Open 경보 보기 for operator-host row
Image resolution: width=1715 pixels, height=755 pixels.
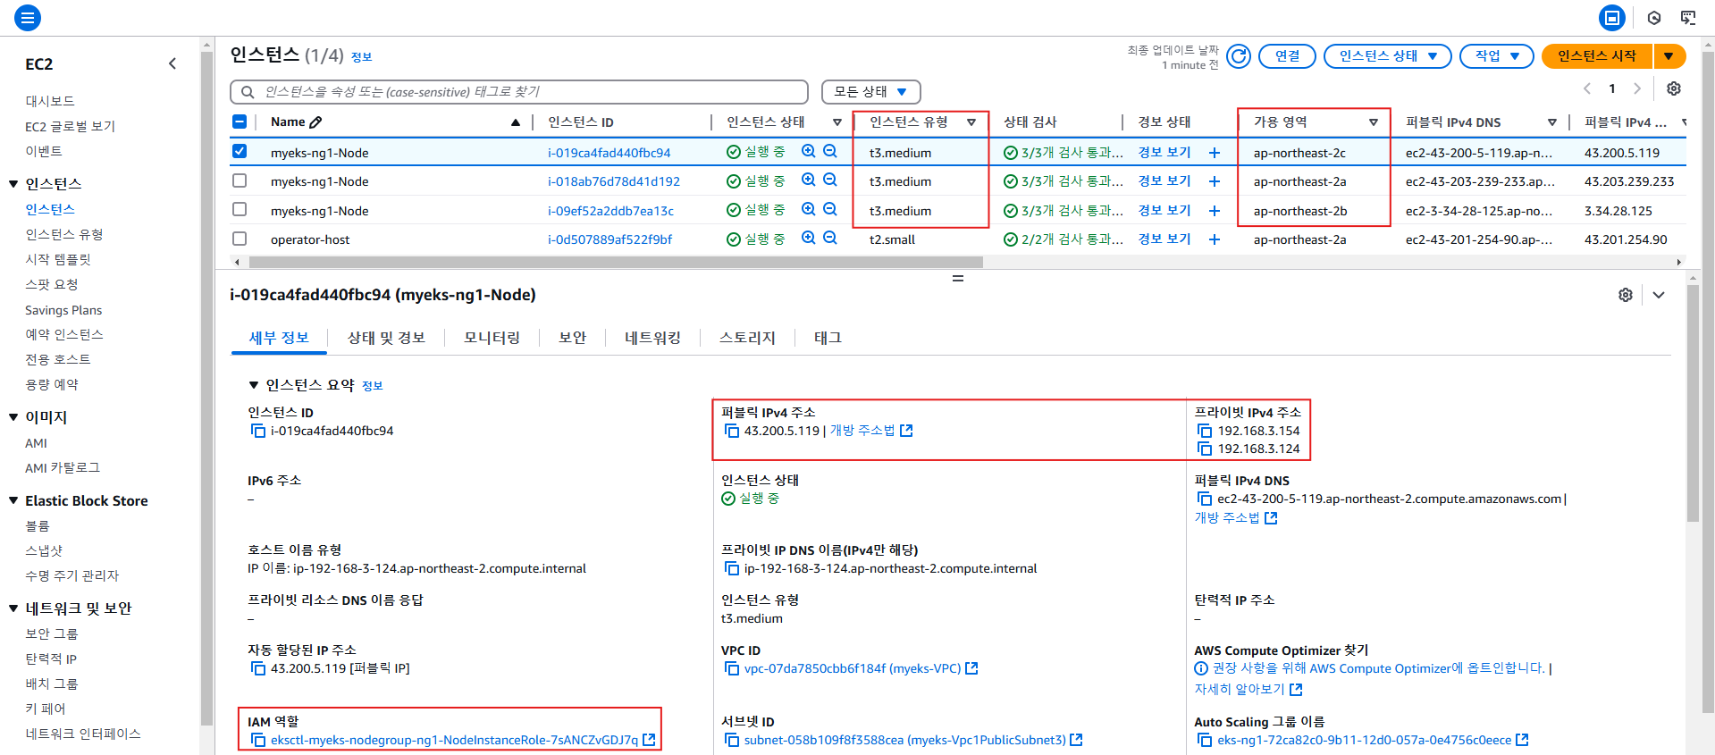tap(1164, 239)
